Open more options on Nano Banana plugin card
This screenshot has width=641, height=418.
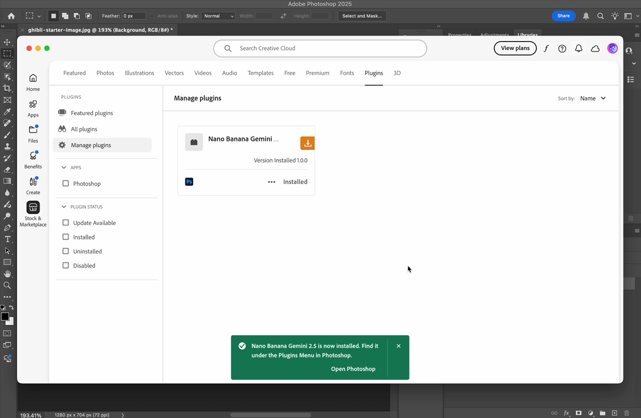click(271, 182)
